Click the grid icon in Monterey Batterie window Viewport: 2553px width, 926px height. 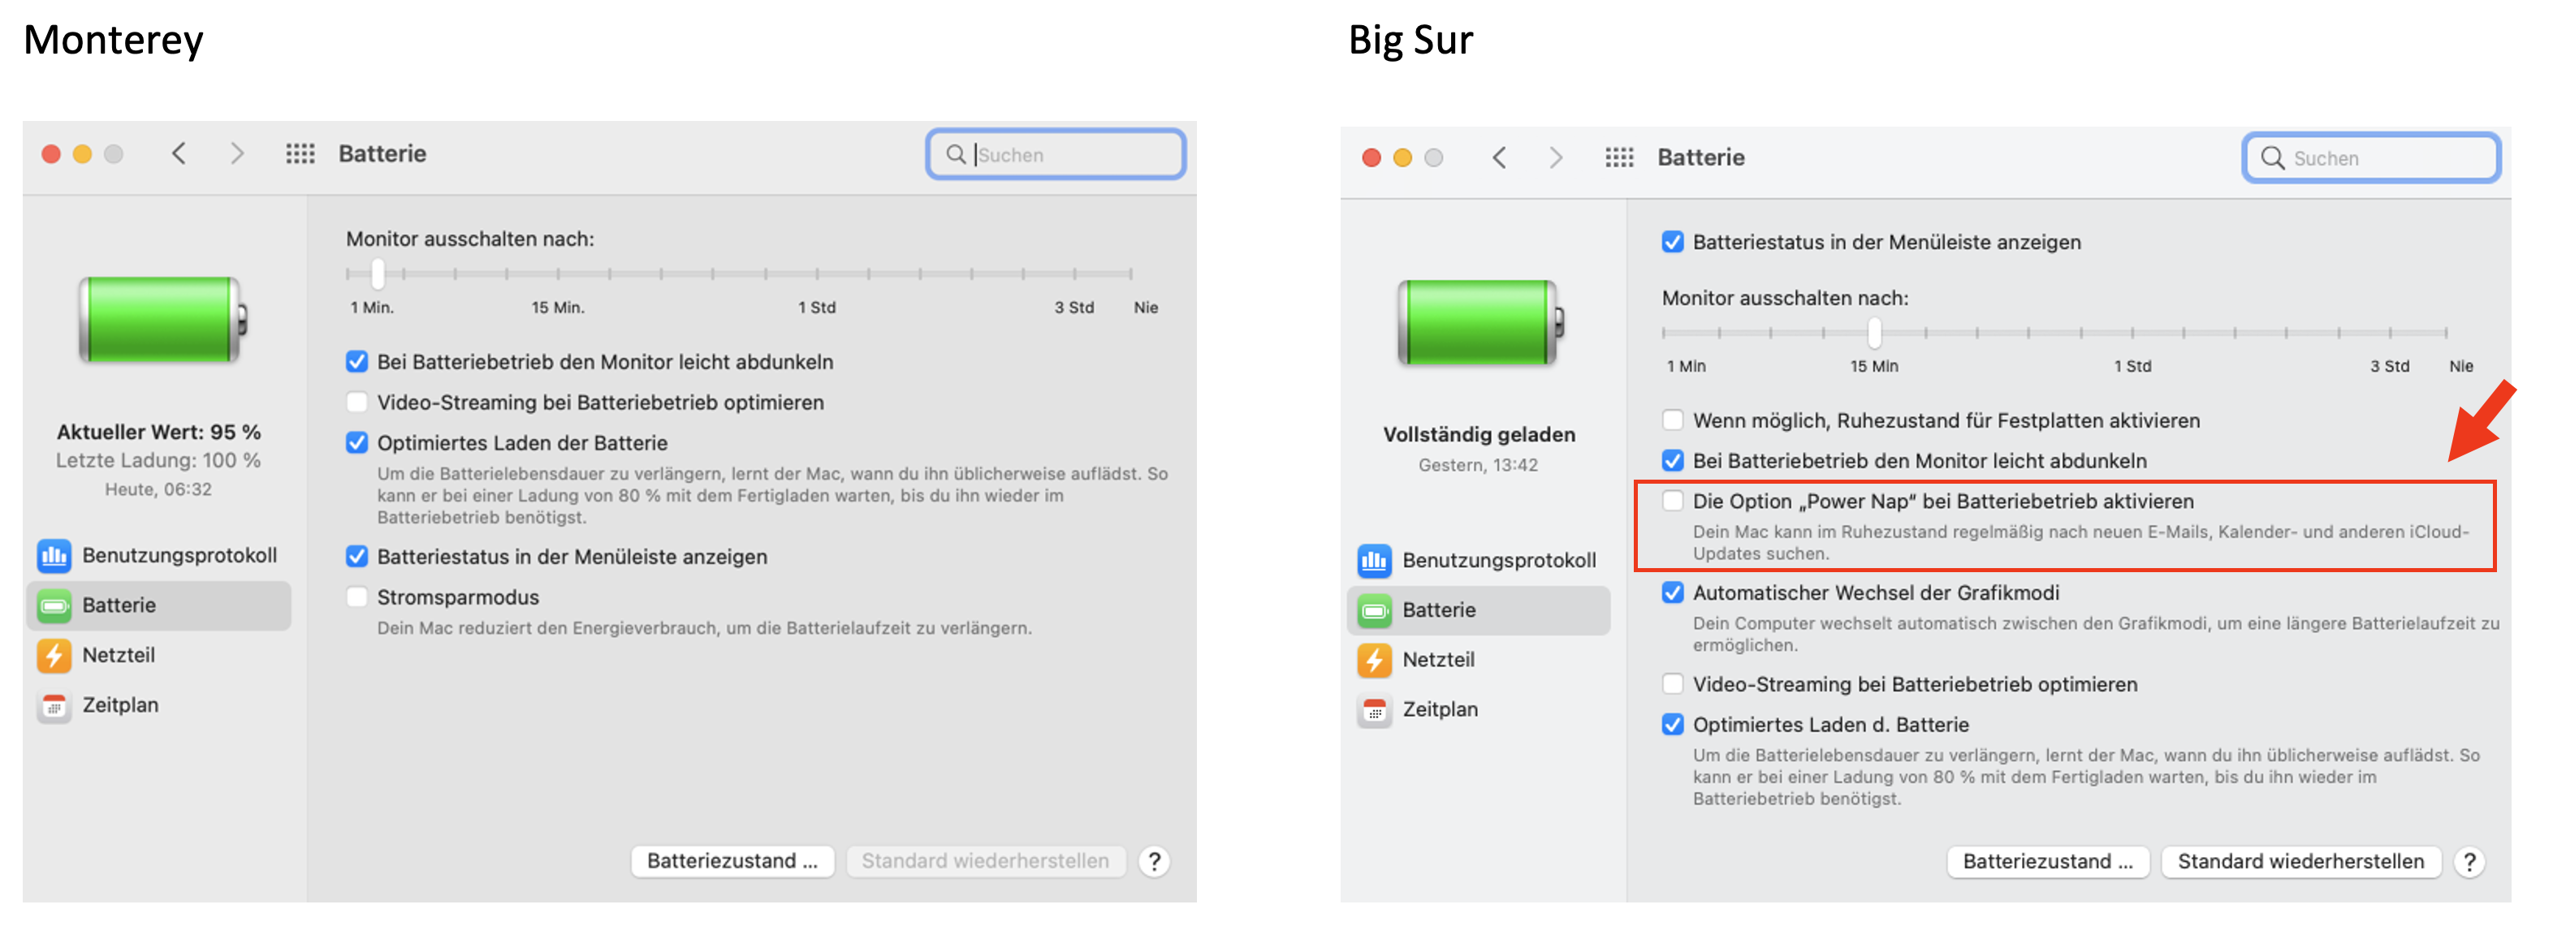pyautogui.click(x=300, y=153)
